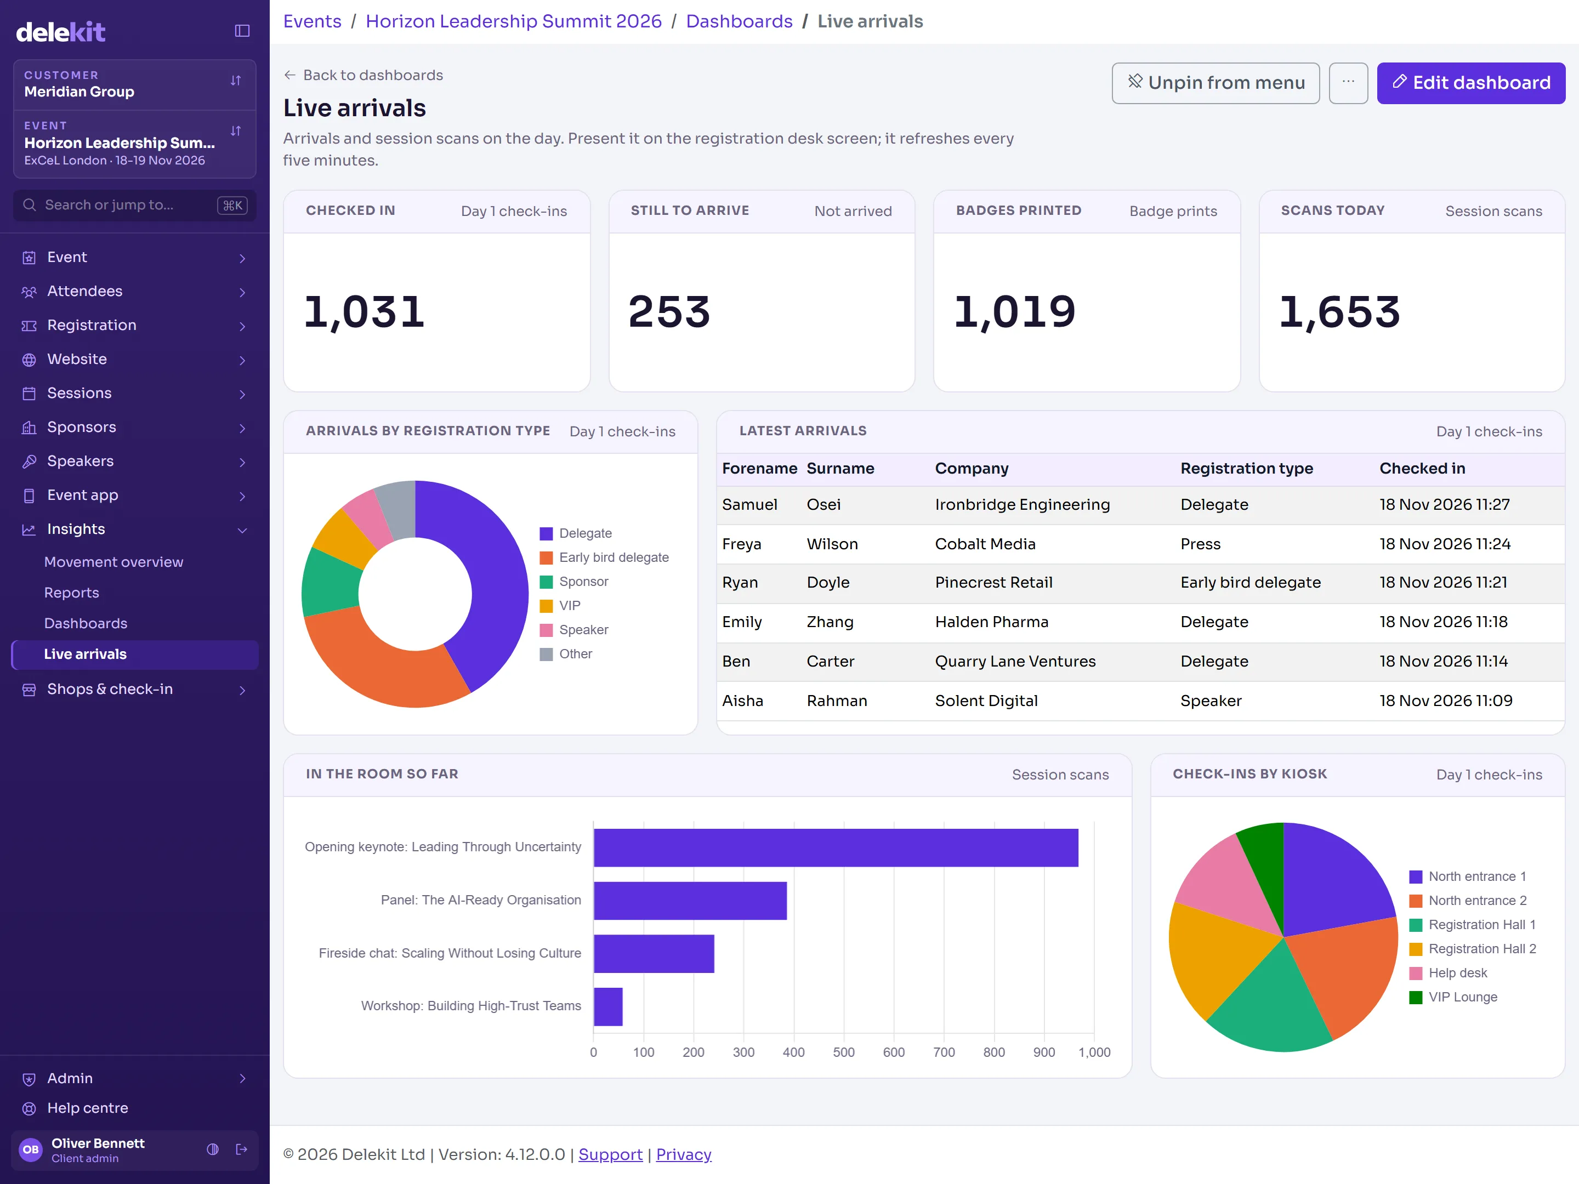The image size is (1579, 1184).
Task: Click the Attendees people icon
Action: (x=29, y=292)
